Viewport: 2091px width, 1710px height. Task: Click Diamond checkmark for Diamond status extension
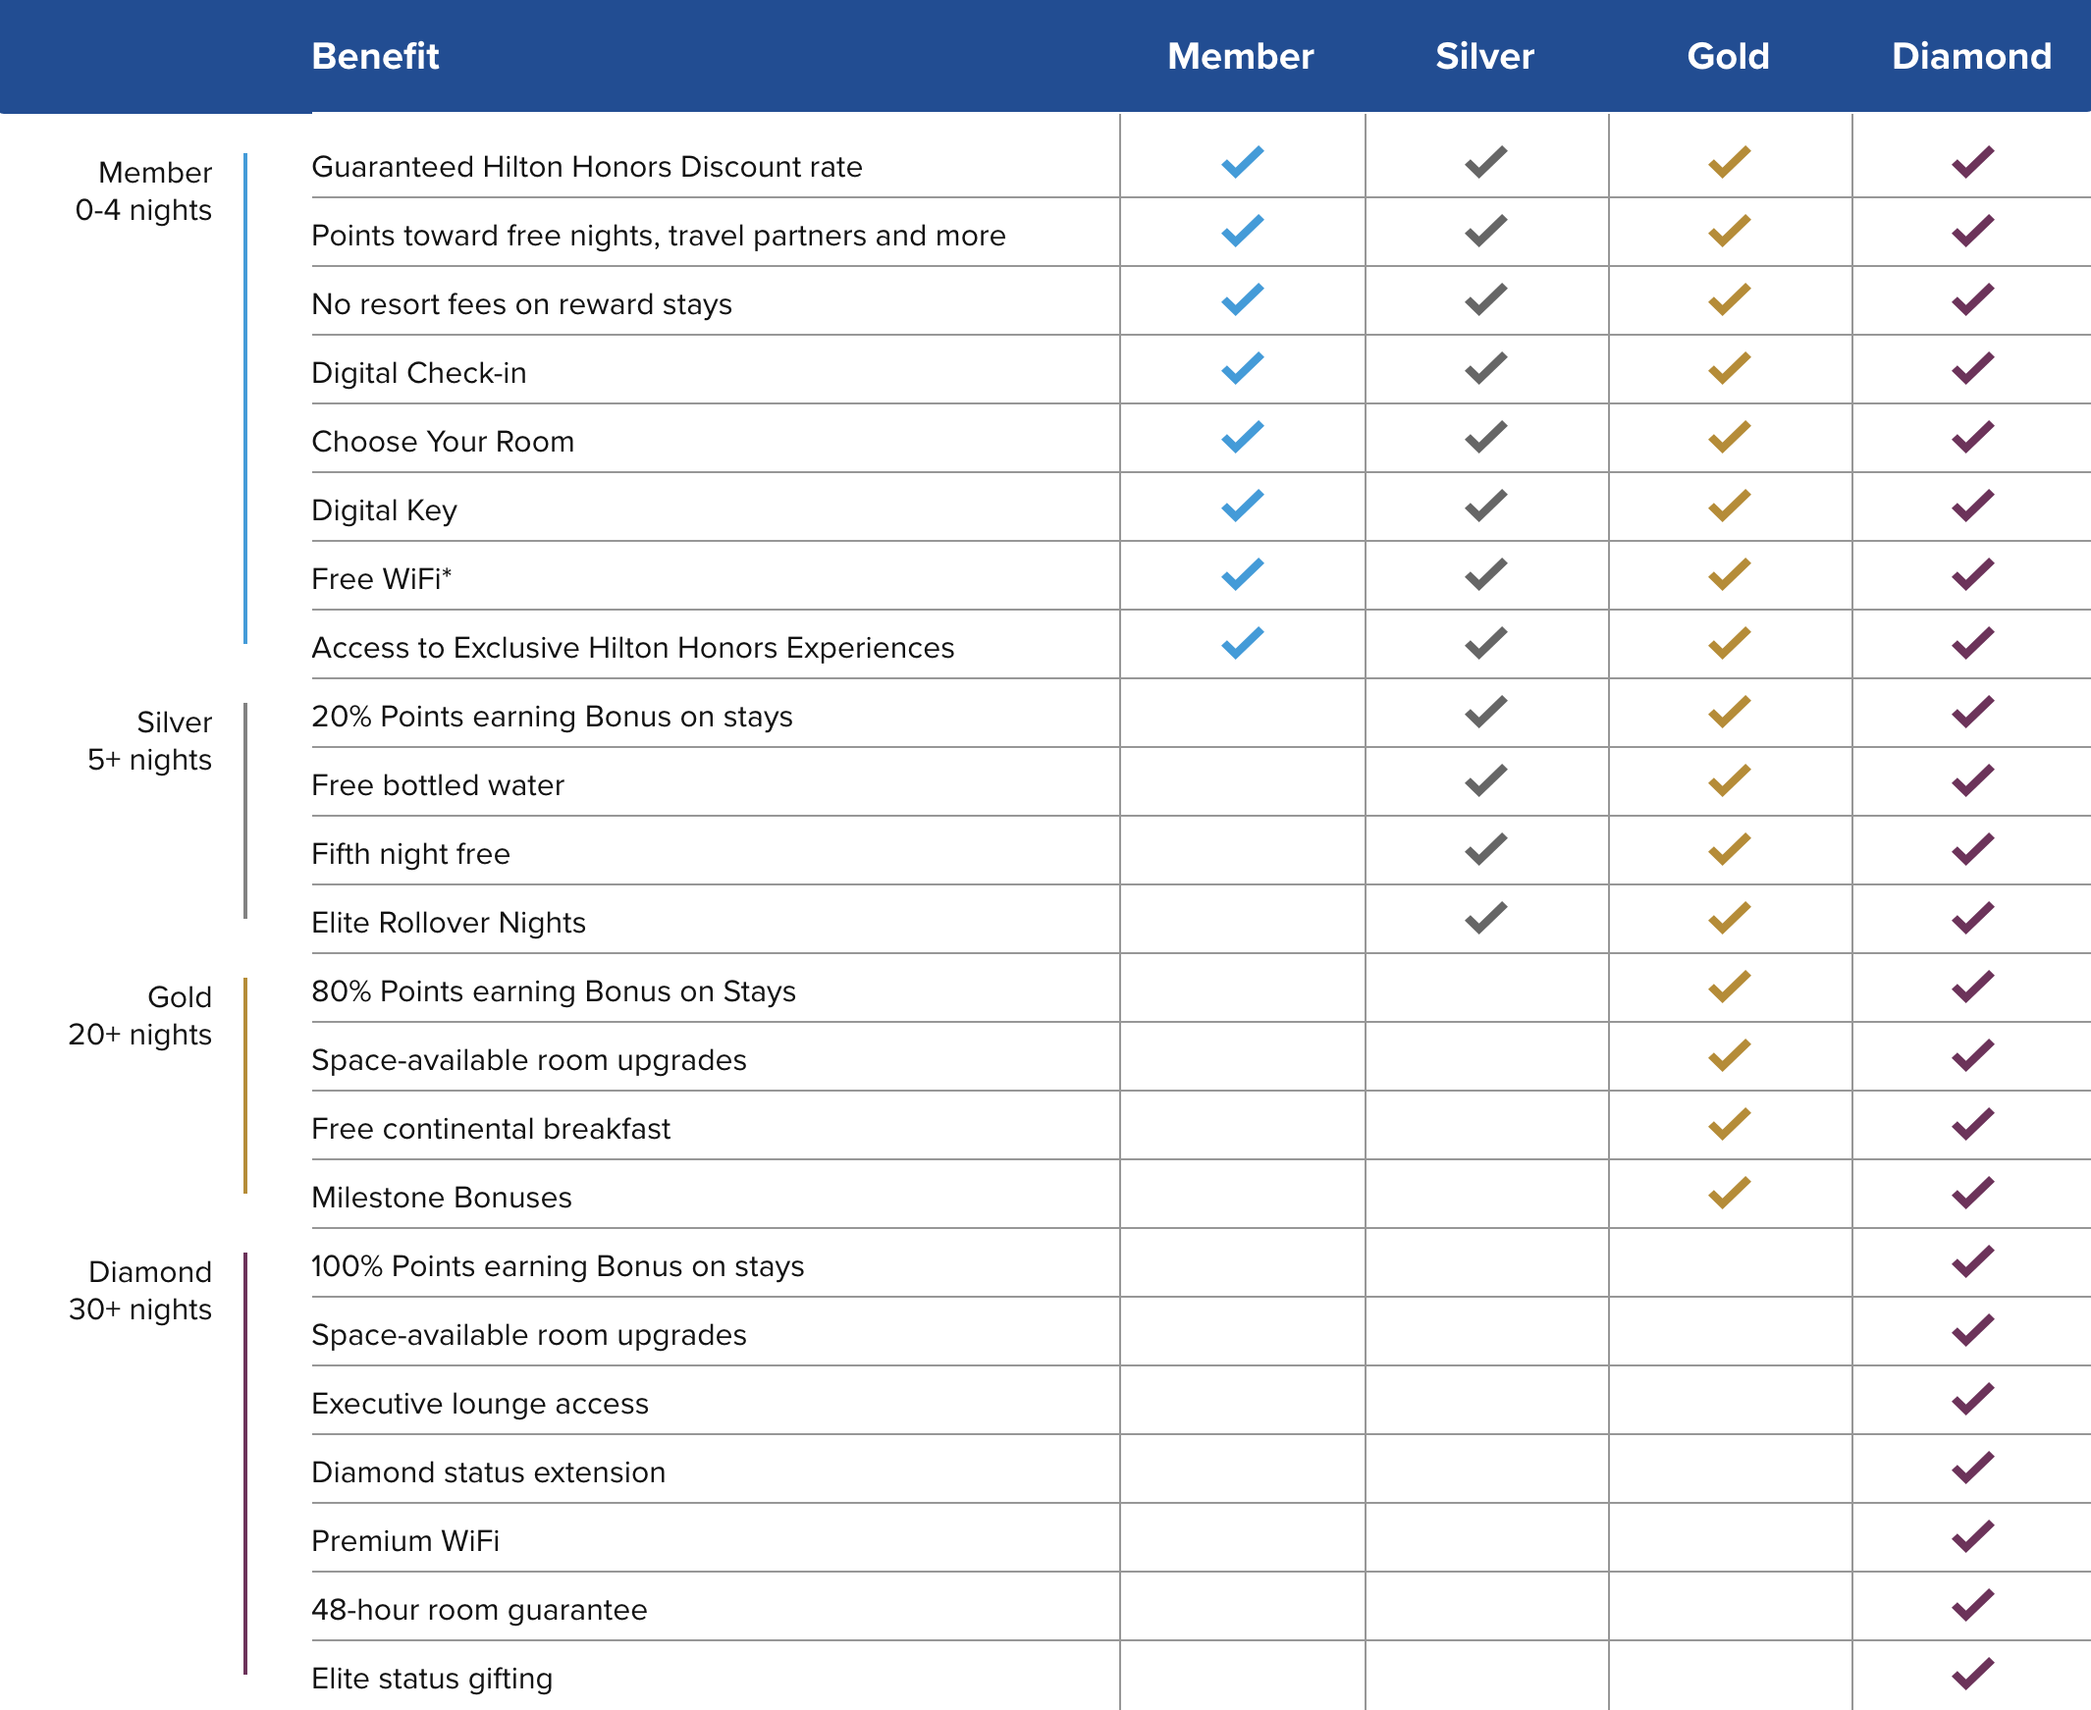pyautogui.click(x=1973, y=1468)
